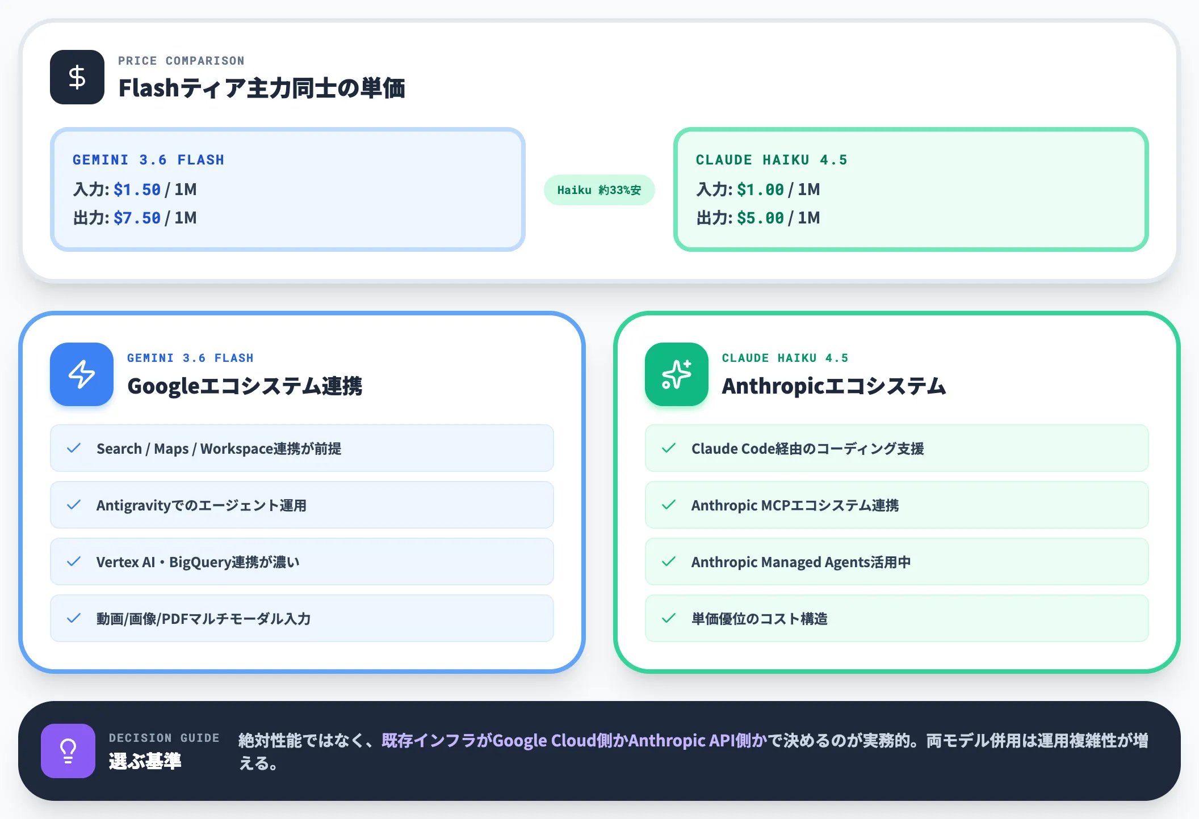This screenshot has width=1199, height=819.
Task: Click the Gemini input price $1.50
Action: tap(137, 189)
